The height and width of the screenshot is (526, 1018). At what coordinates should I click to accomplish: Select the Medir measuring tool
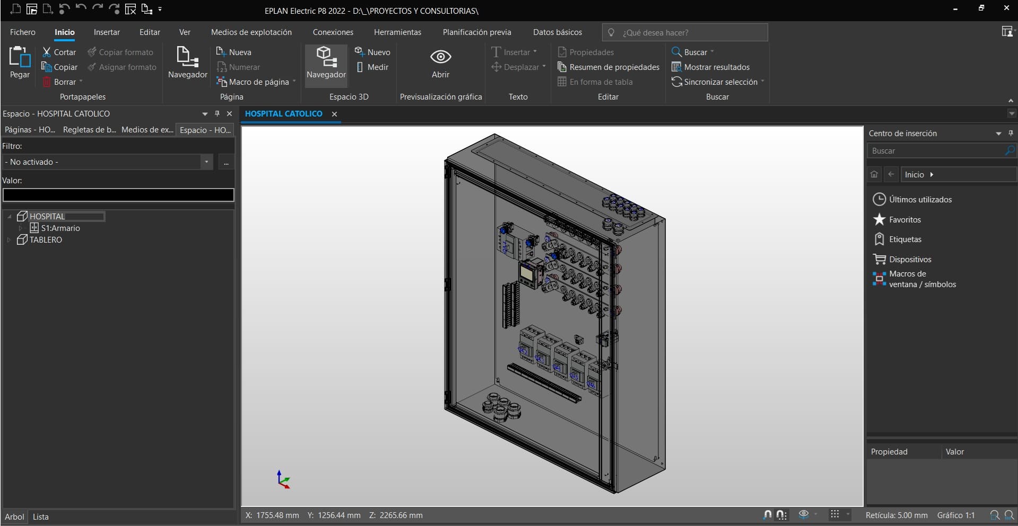click(x=373, y=67)
